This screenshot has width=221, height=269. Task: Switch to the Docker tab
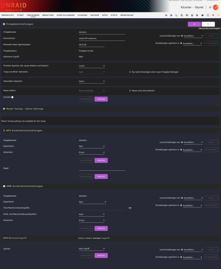tap(95, 15)
